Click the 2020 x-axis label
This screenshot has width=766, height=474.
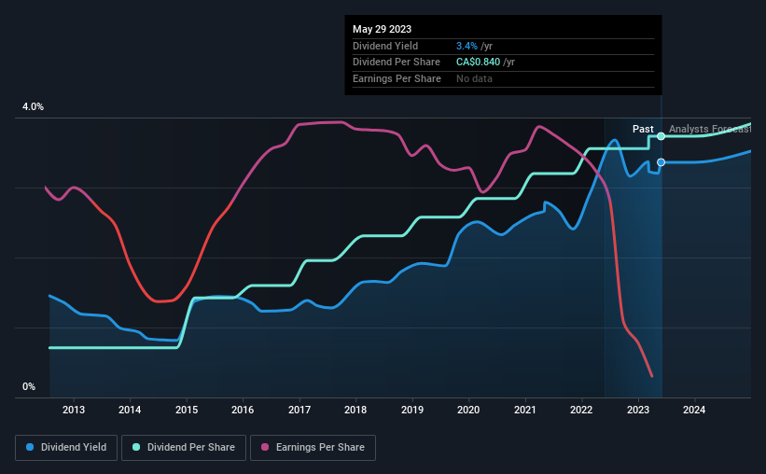point(468,410)
